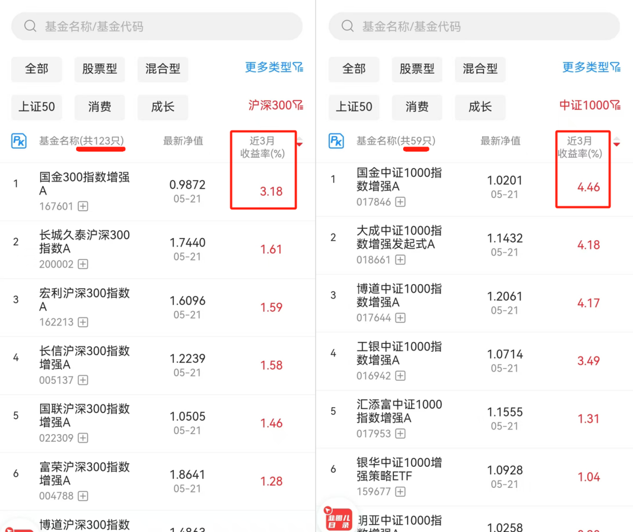The width and height of the screenshot is (633, 532).
Task: Click the search magnifier in left panel
Action: pyautogui.click(x=30, y=26)
